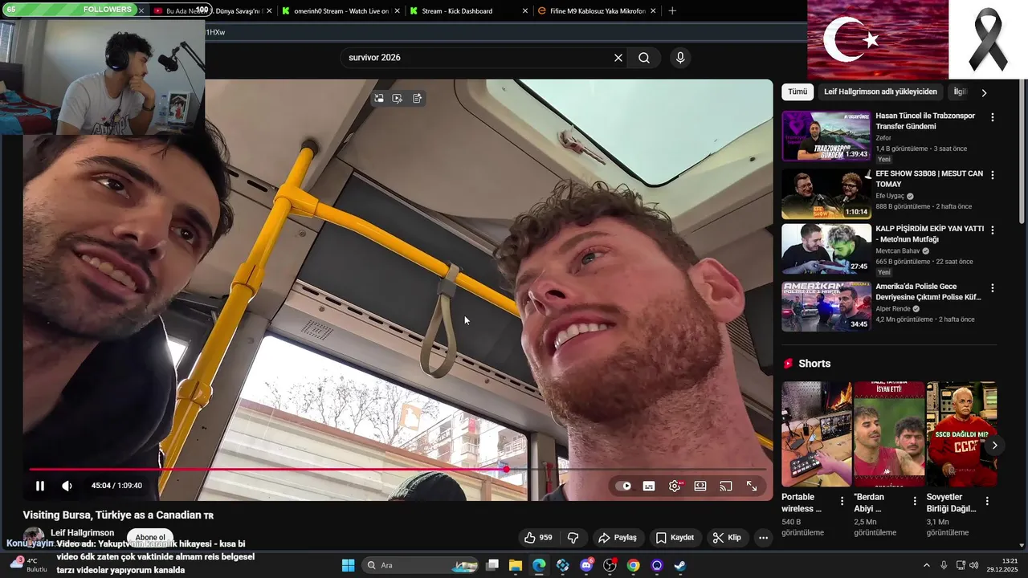The width and height of the screenshot is (1028, 578).
Task: Open options for the 'Berdan Abiyi' short
Action: coord(915,501)
